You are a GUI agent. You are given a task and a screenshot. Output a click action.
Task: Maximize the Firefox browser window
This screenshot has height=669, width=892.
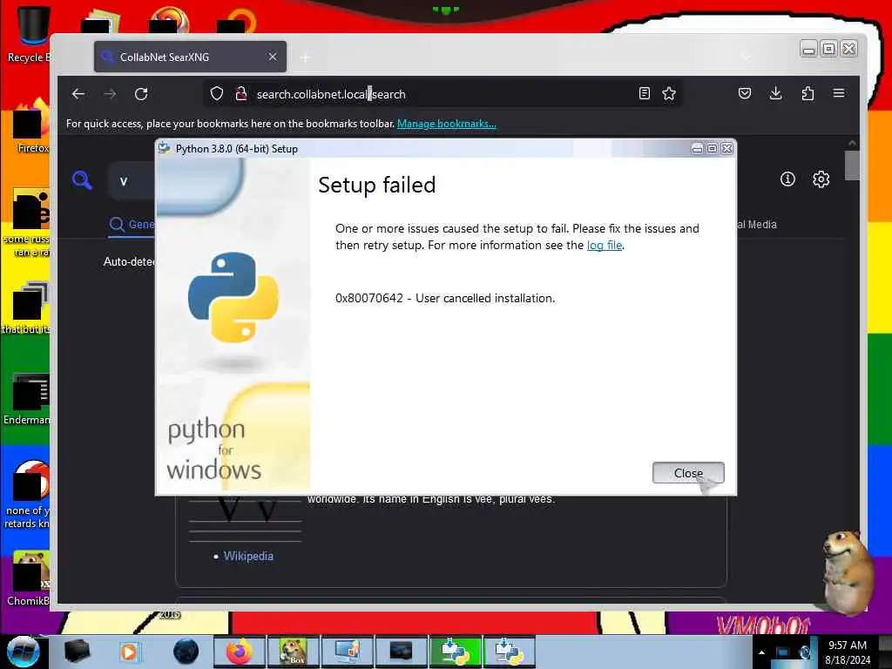(829, 49)
